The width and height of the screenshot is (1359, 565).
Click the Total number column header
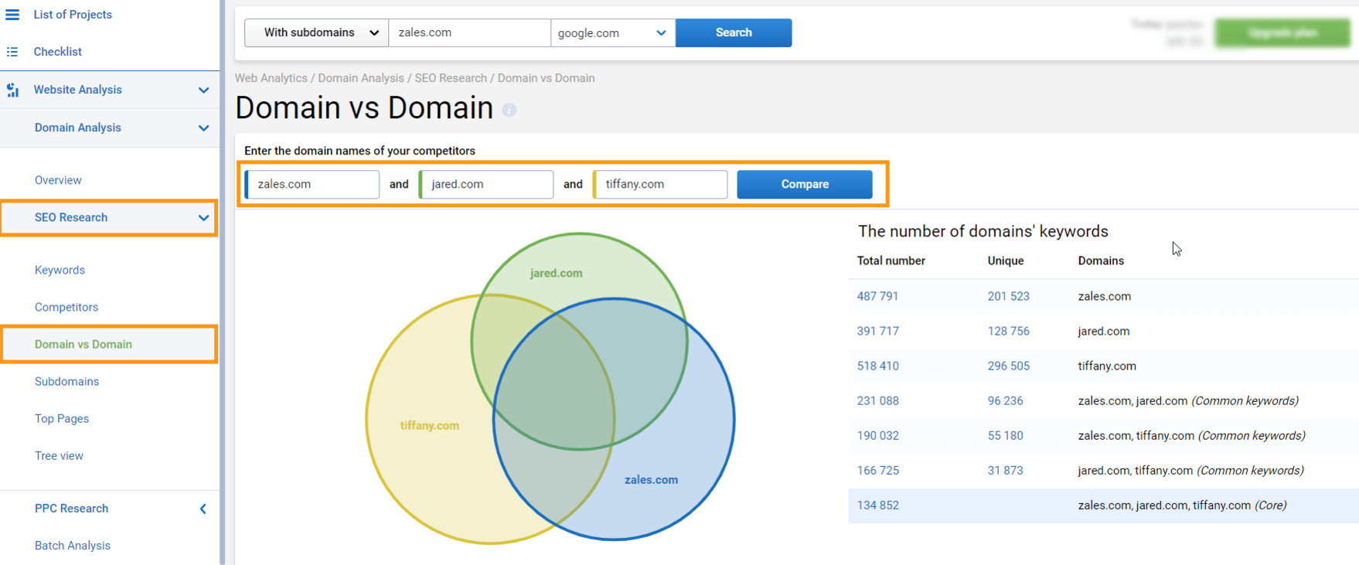891,260
